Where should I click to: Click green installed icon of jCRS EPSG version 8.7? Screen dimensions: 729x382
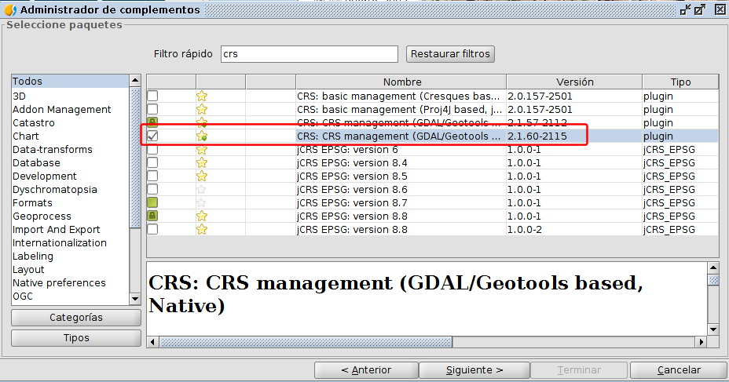tap(152, 203)
